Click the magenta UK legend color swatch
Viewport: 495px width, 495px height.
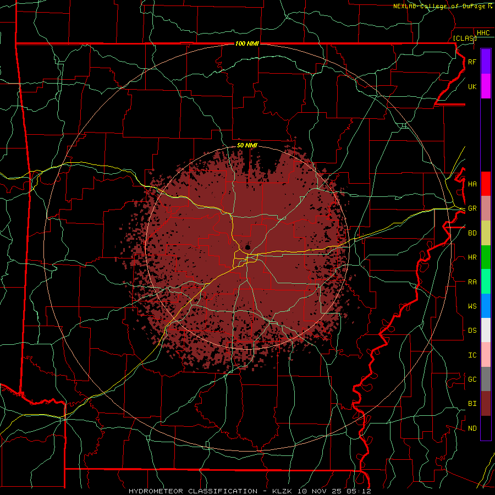coord(486,86)
